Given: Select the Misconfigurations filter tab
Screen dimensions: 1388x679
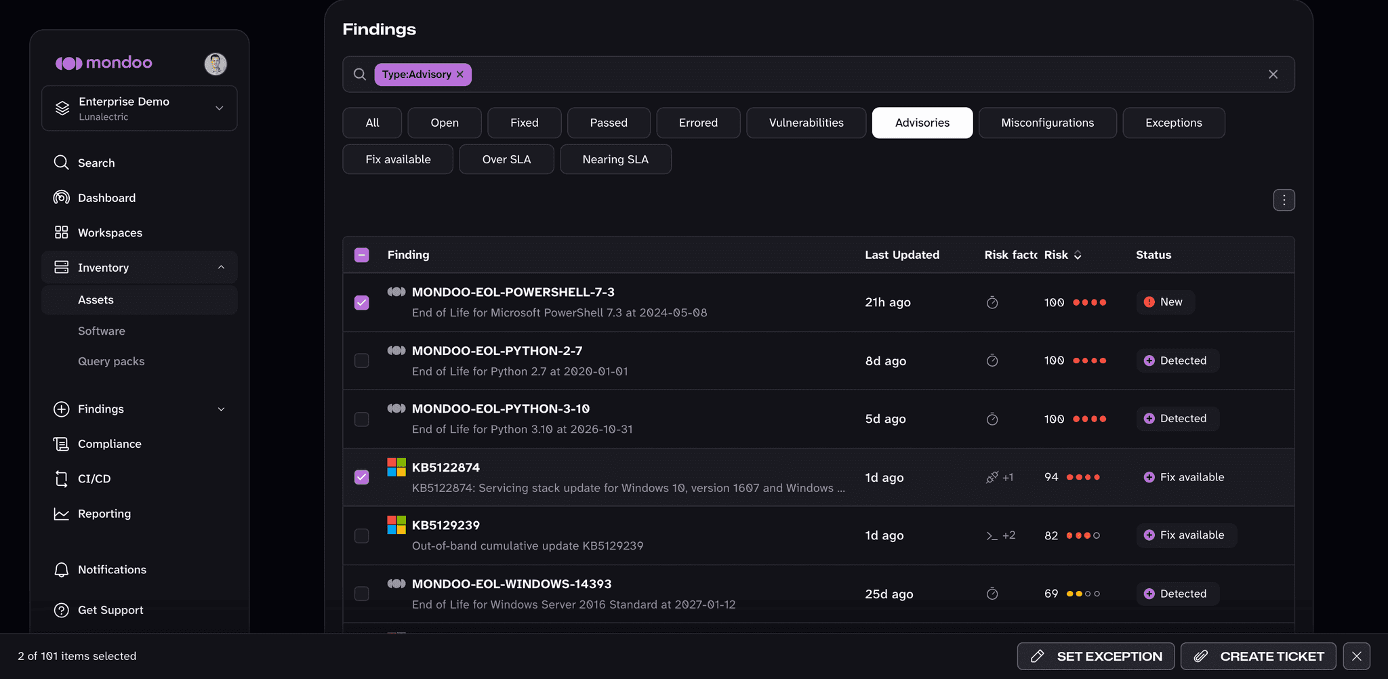Looking at the screenshot, I should 1048,123.
